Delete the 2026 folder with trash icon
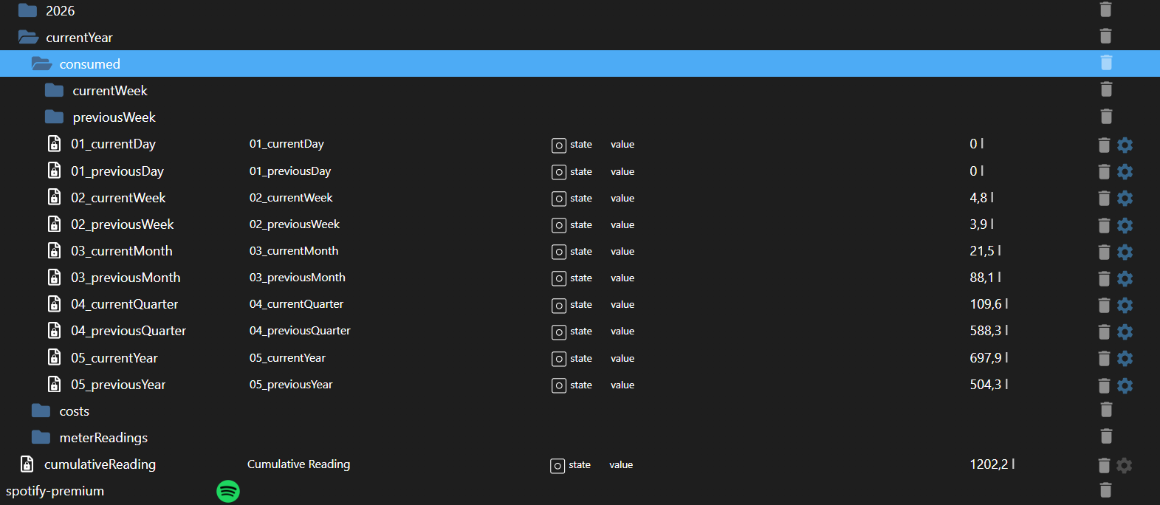Viewport: 1160px width, 505px height. tap(1105, 10)
